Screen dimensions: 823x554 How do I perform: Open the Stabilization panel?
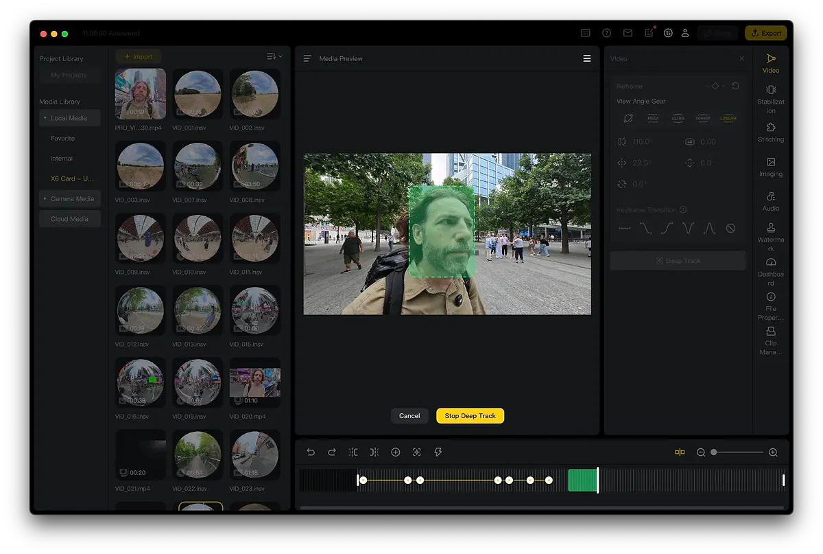pos(771,100)
